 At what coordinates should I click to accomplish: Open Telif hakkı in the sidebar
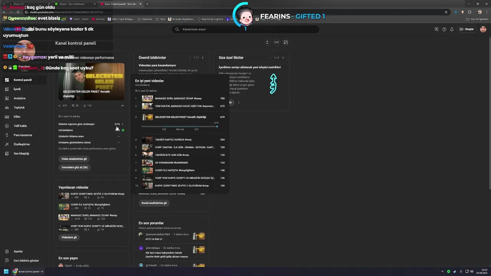point(23,126)
